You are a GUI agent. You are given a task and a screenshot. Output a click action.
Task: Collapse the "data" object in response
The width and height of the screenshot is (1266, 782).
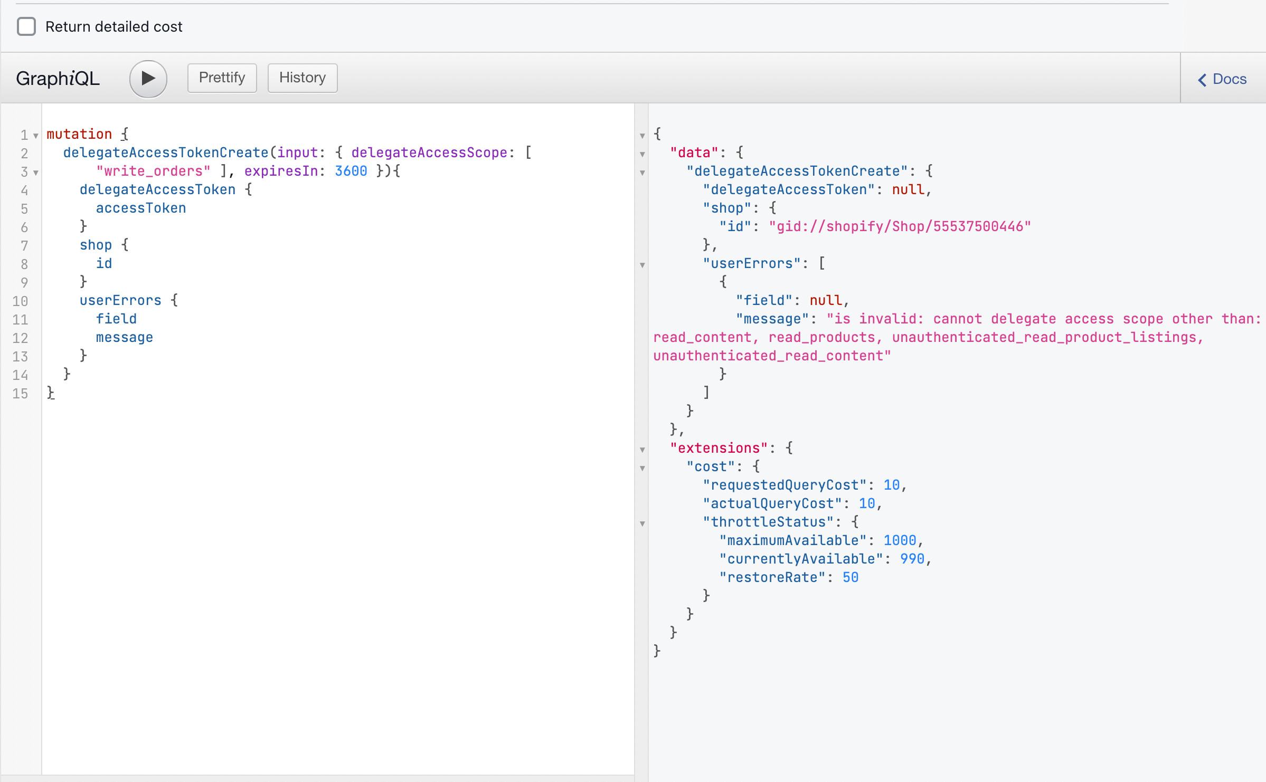pos(643,154)
